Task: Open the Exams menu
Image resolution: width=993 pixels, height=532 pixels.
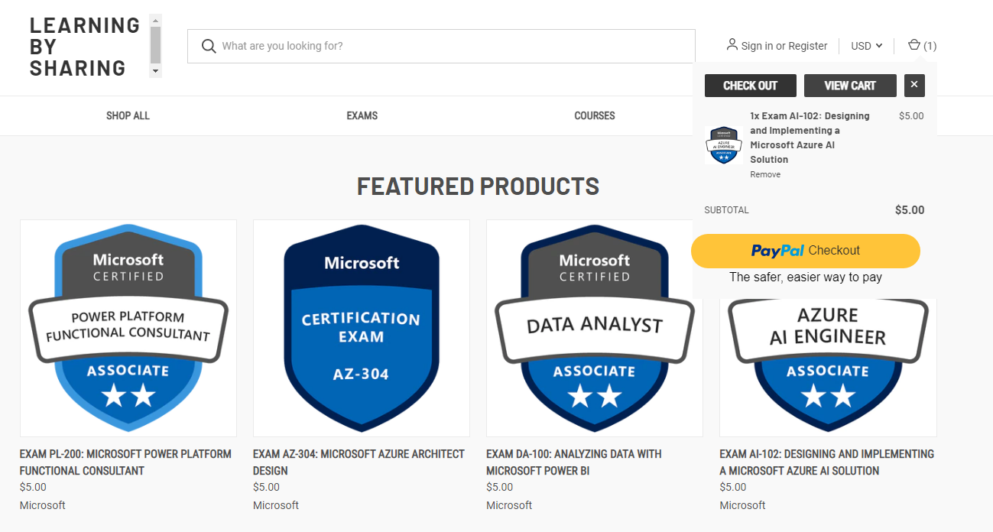Action: point(362,116)
